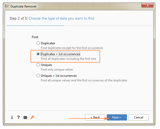Open help via the question mark icon
This screenshot has height=129, width=160.
click(x=18, y=117)
